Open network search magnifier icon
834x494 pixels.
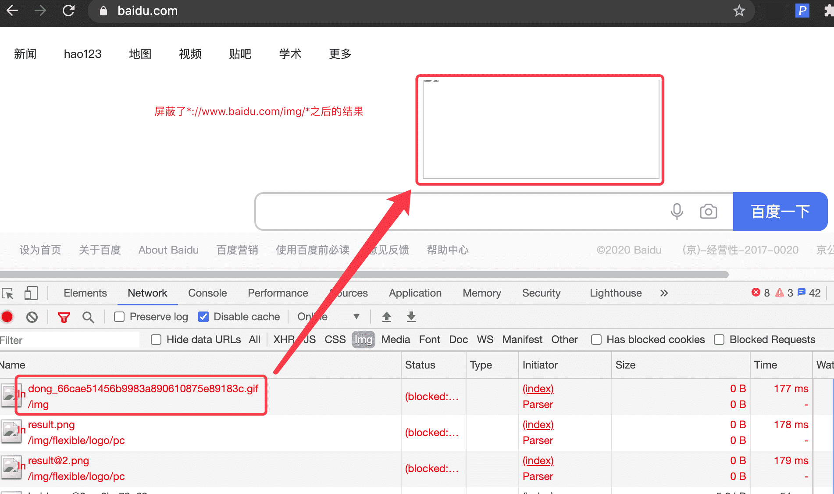point(88,317)
